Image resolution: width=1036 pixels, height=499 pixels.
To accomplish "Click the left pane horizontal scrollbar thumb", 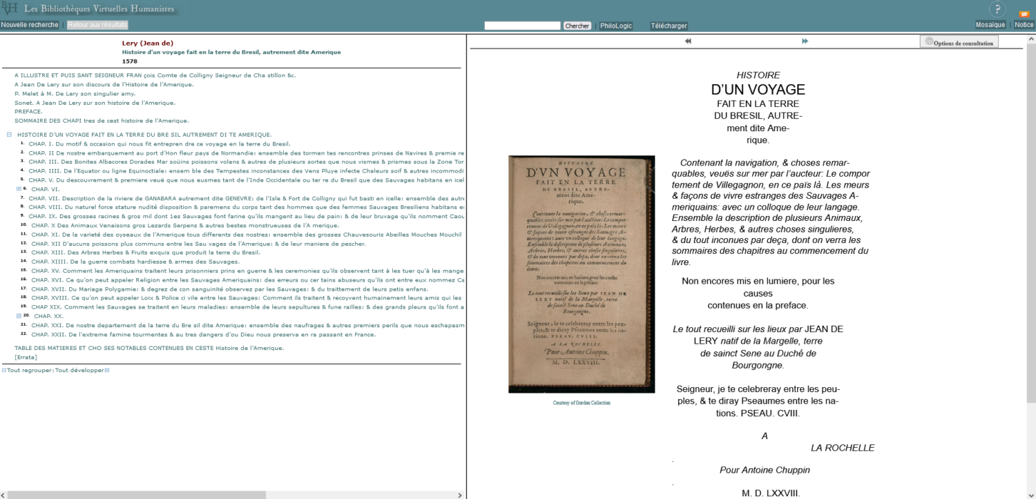I will coord(136,494).
